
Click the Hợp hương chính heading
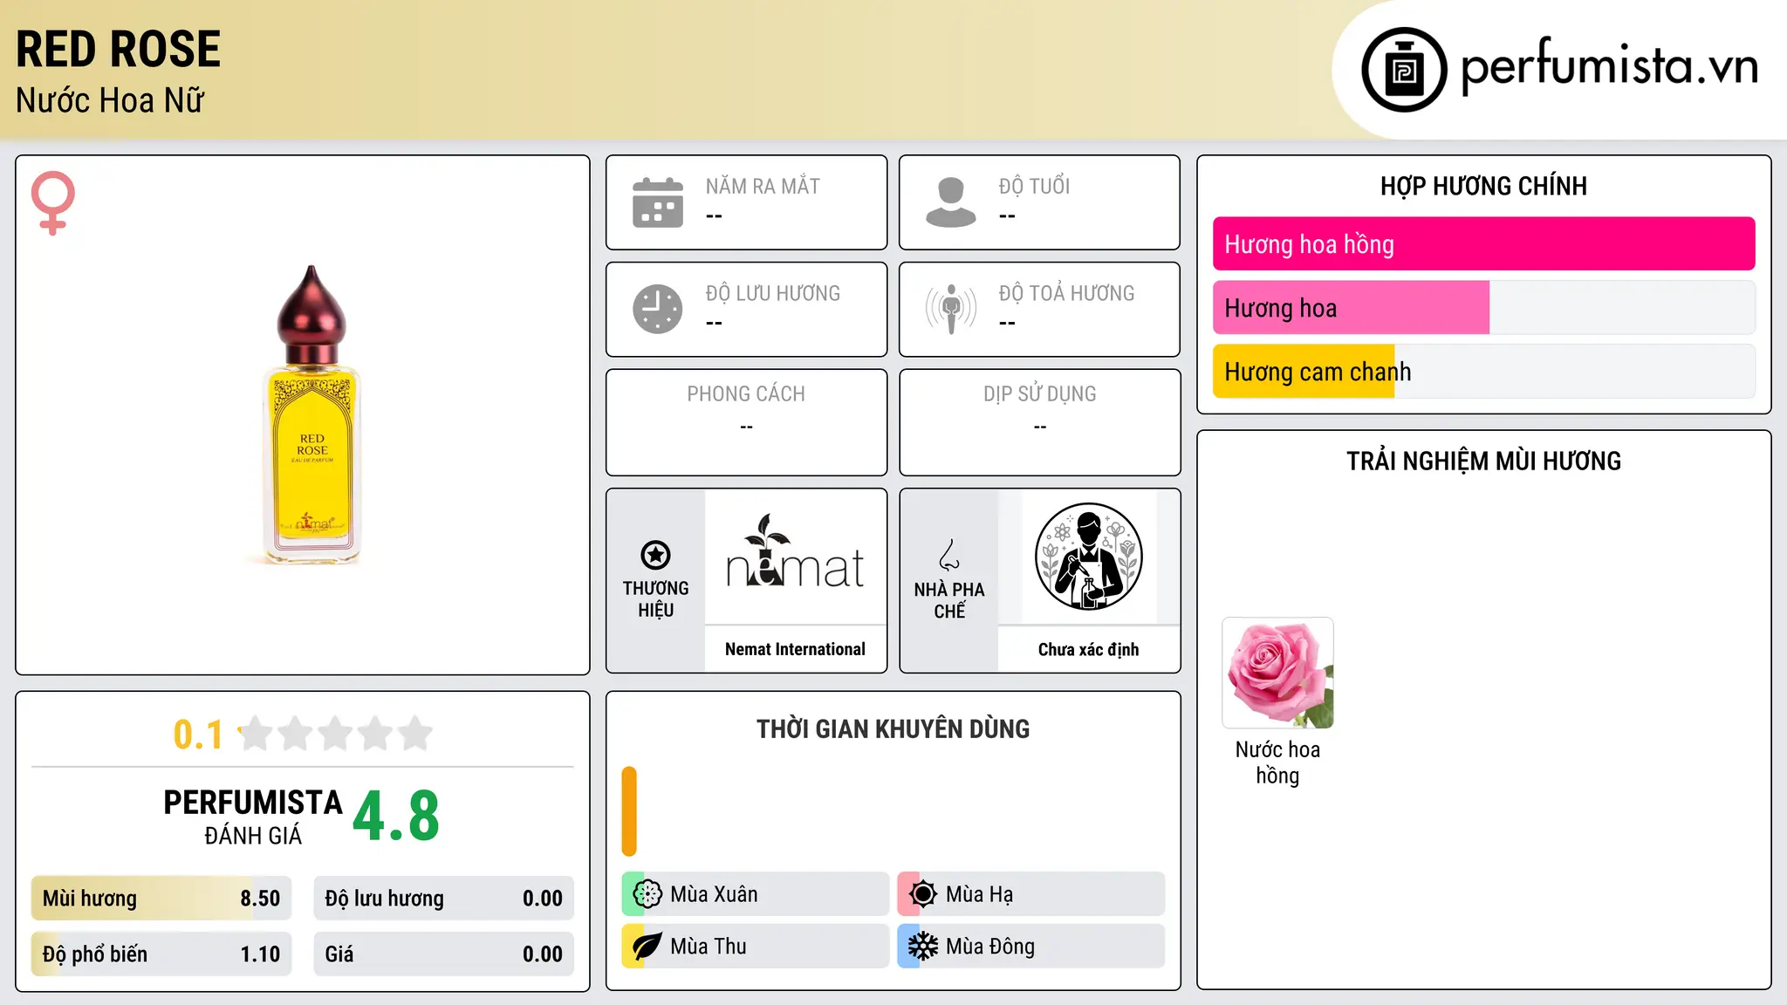coord(1483,186)
